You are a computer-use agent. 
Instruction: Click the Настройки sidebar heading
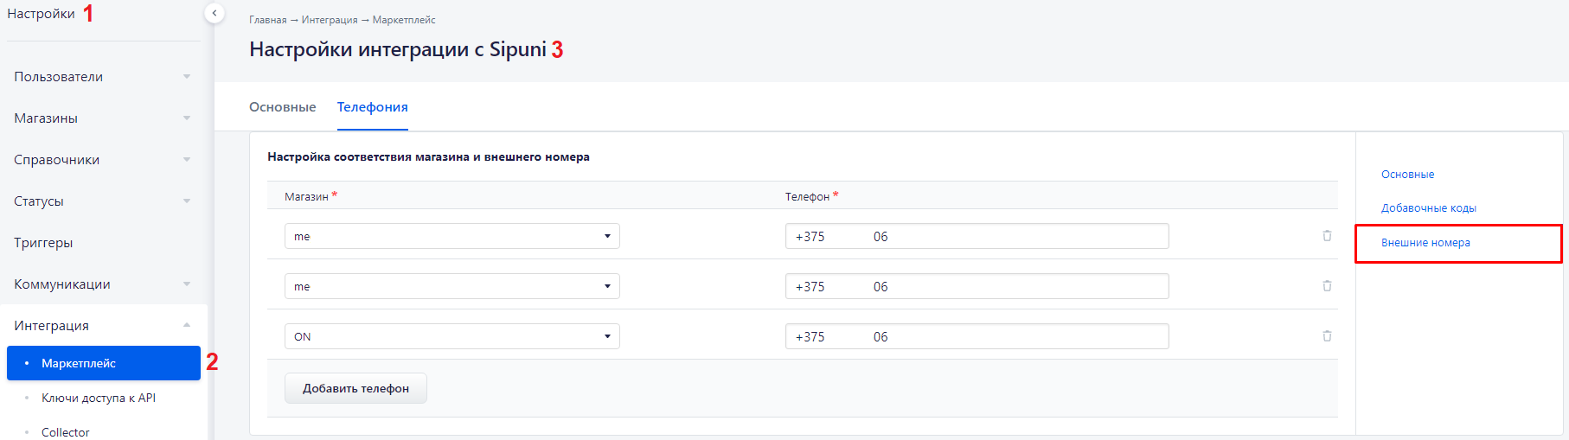(41, 14)
